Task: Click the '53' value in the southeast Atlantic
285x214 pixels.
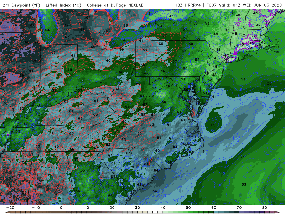Action: click(x=244, y=184)
